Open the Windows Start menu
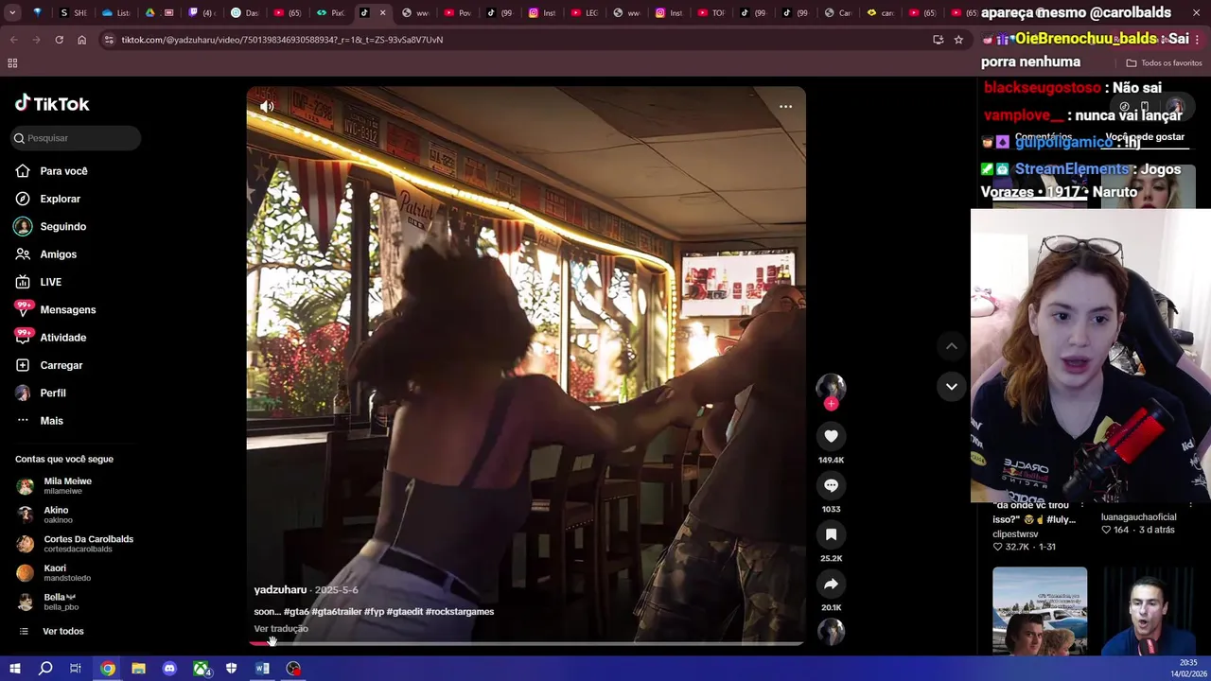1211x681 pixels. [x=14, y=669]
